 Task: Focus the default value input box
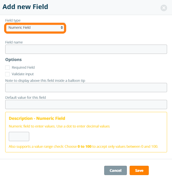pyautogui.click(x=86, y=104)
